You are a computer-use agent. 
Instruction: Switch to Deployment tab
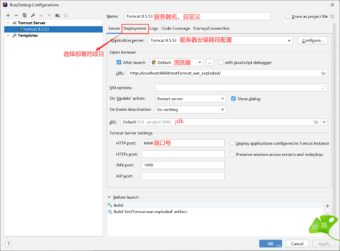(135, 28)
